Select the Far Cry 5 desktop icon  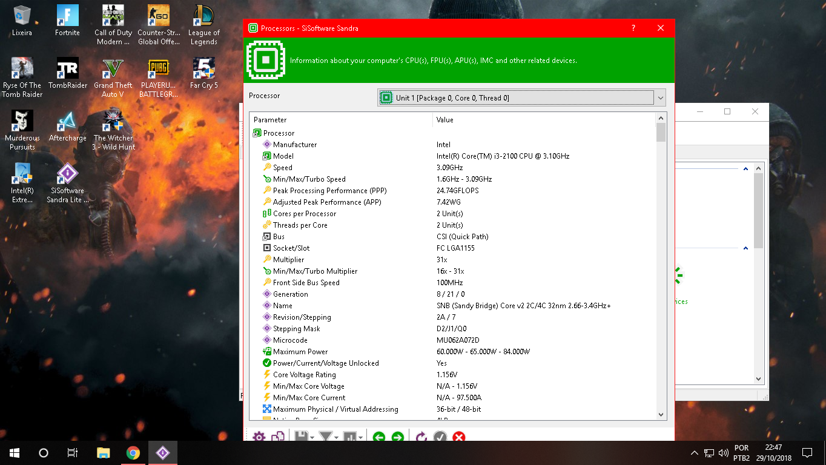(x=203, y=74)
